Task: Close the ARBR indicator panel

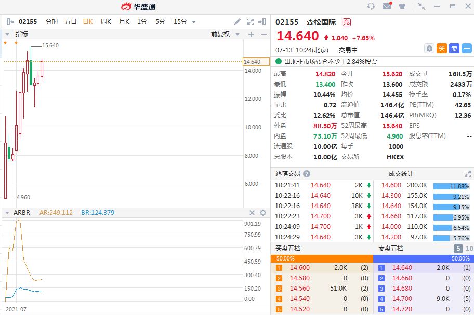Action: click(x=252, y=213)
